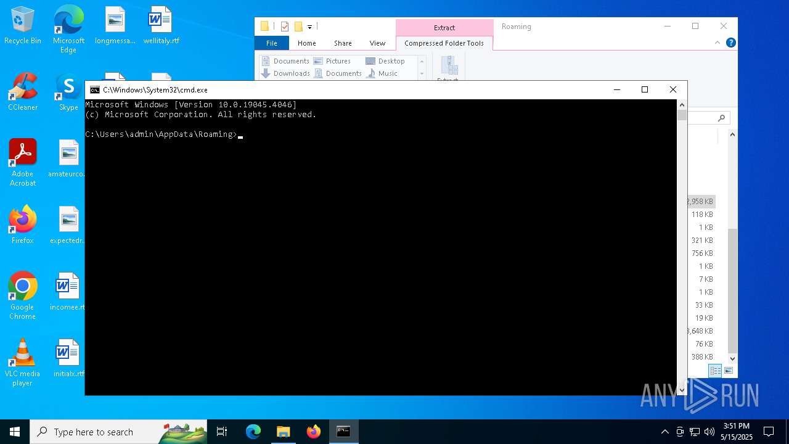This screenshot has width=789, height=444.
Task: Open the Skype desktop shortcut
Action: point(68,92)
